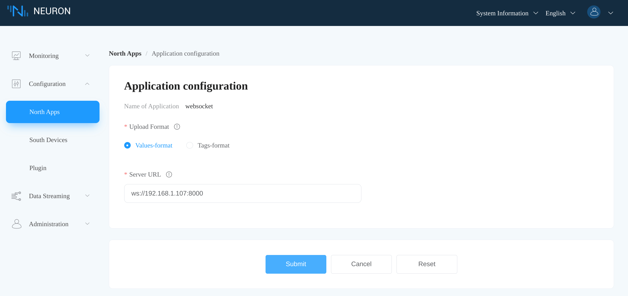Screen dimensions: 628x296
Task: Open the Plugin section
Action: pyautogui.click(x=38, y=168)
